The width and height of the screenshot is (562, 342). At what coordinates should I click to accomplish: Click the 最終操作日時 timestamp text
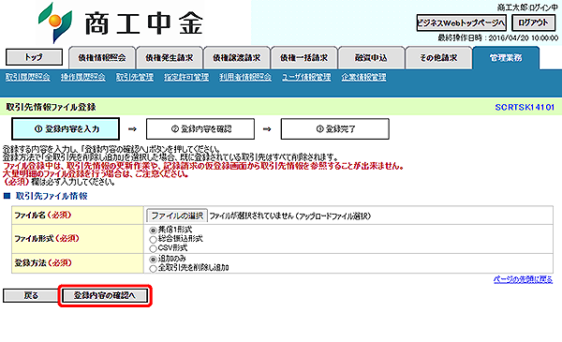(x=498, y=38)
